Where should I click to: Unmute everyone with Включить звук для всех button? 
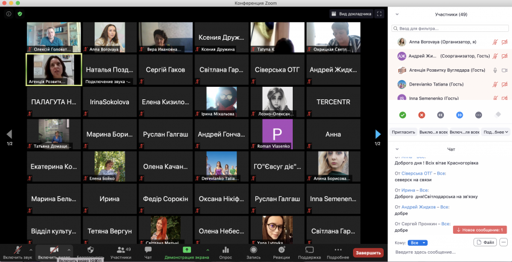point(464,132)
